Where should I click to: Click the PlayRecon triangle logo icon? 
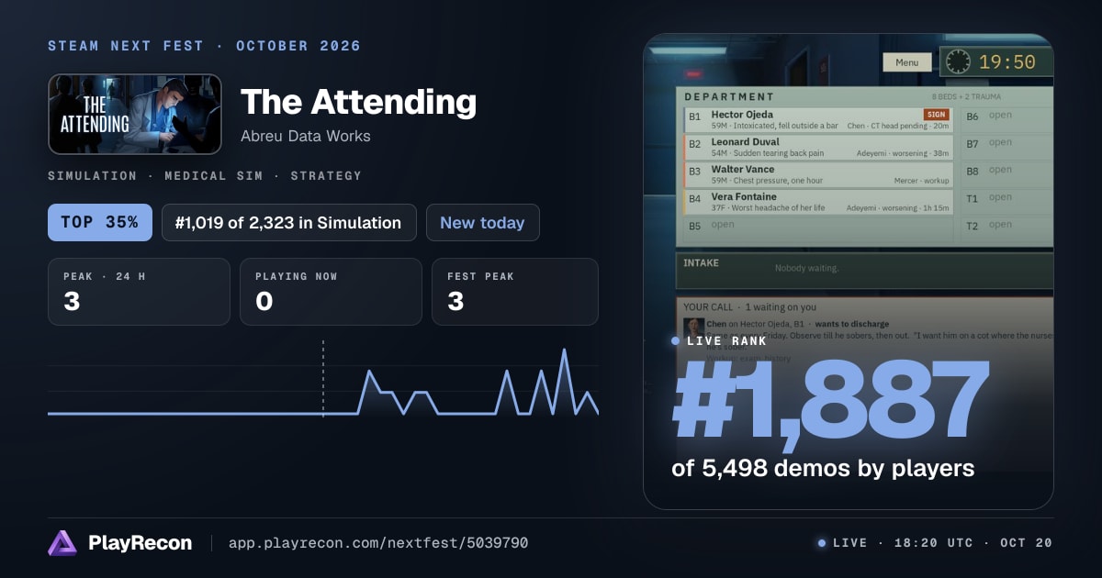[x=62, y=543]
